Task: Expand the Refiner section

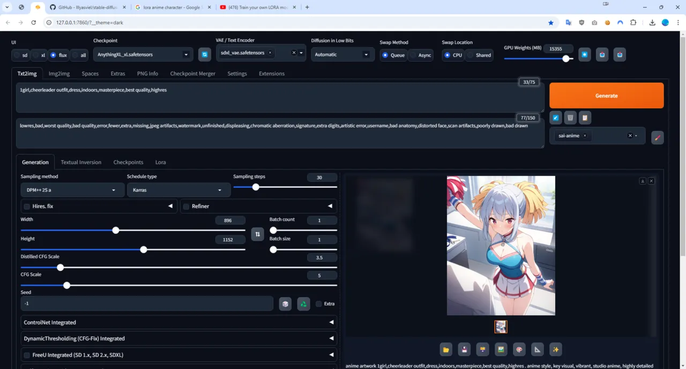Action: coord(330,206)
